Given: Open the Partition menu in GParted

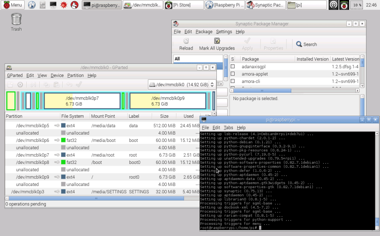Looking at the screenshot, I should tap(75, 76).
